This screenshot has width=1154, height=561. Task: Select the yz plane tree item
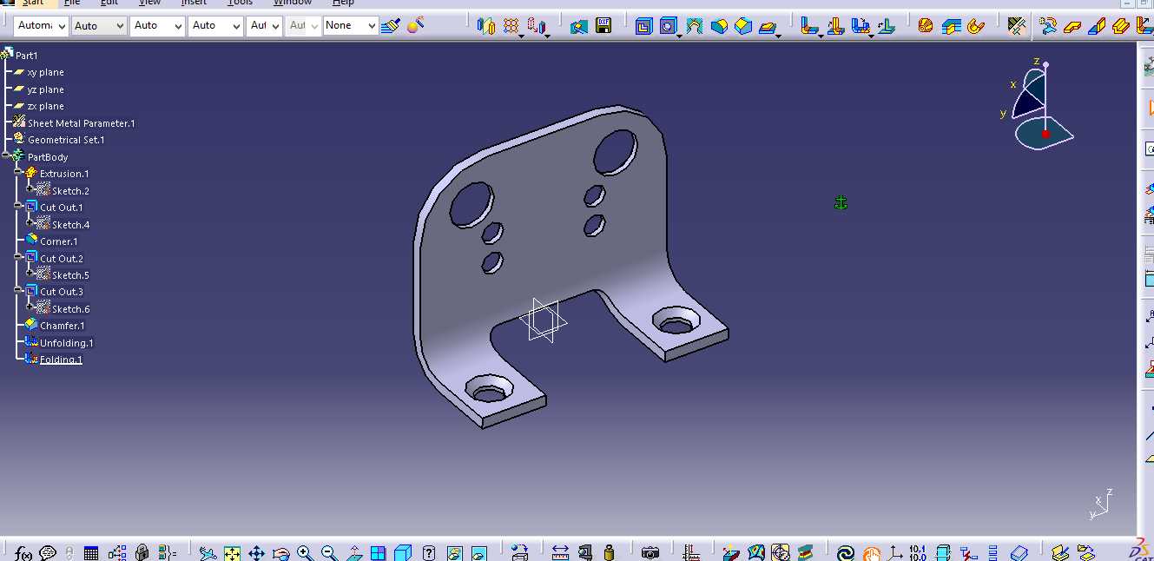(45, 89)
